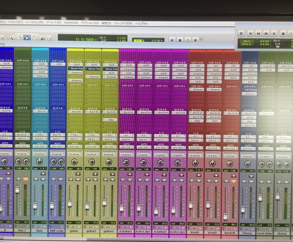Open the Options (オプション) menu

pos(90,23)
